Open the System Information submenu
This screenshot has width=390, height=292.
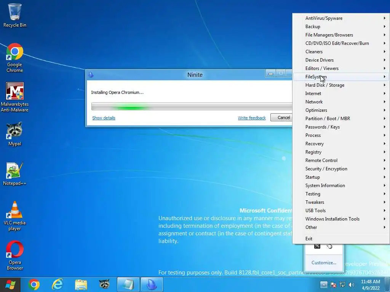tap(340, 186)
